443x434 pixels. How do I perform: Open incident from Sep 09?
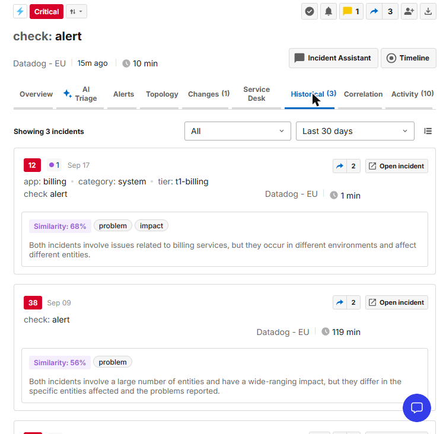(396, 302)
